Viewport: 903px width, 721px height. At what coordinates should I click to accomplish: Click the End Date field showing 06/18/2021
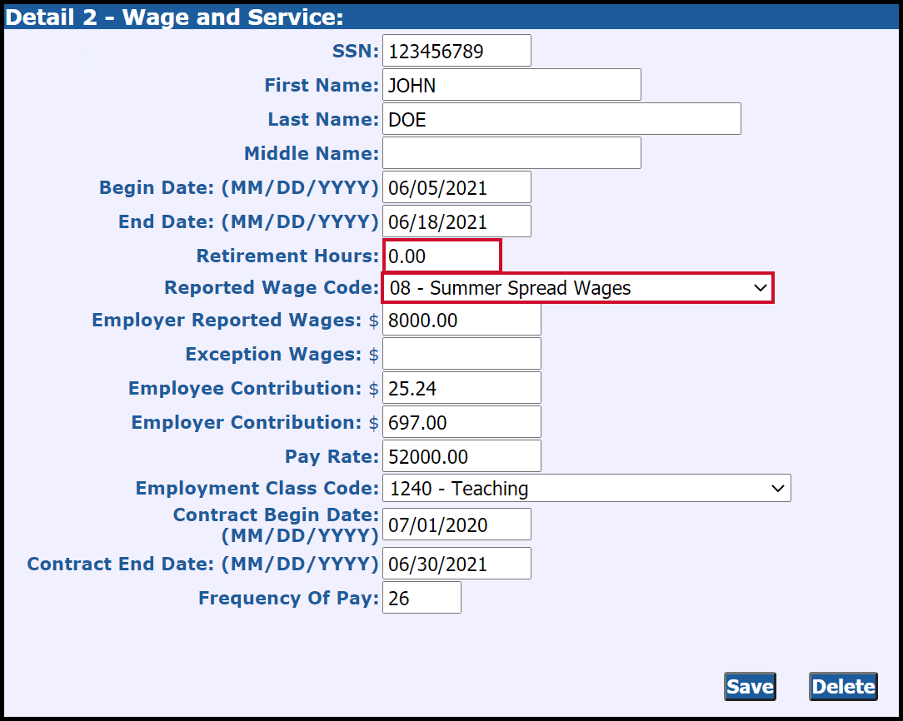coord(456,221)
